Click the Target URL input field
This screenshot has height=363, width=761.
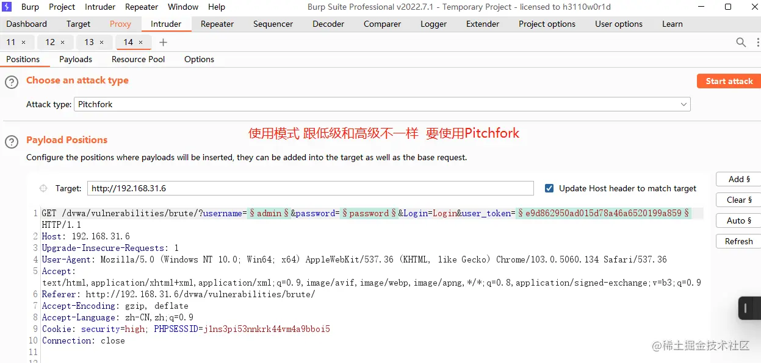click(311, 188)
